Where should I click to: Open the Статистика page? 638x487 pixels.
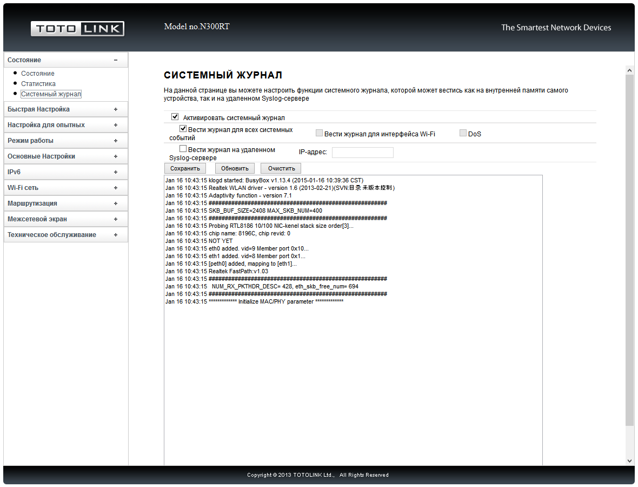pos(38,83)
